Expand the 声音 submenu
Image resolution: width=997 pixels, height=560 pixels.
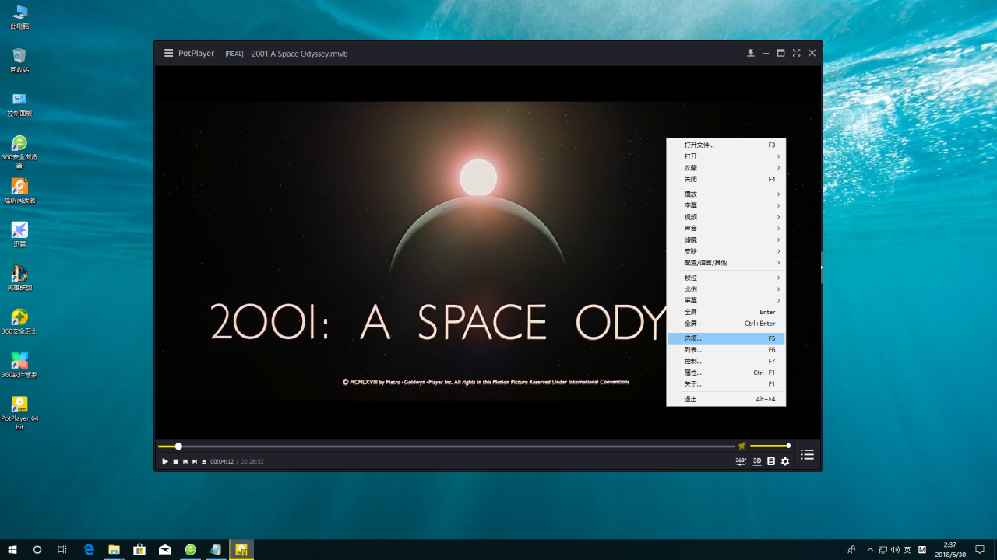pyautogui.click(x=726, y=229)
